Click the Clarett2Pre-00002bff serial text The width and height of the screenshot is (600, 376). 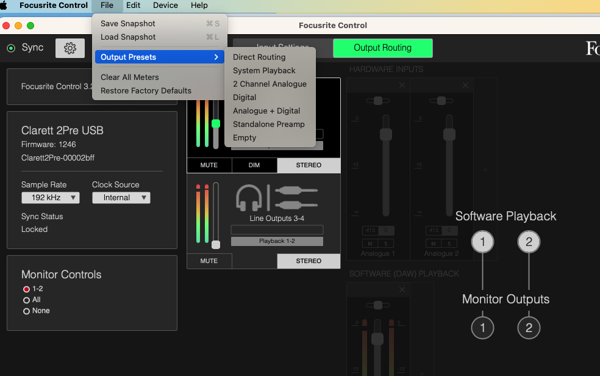[58, 157]
